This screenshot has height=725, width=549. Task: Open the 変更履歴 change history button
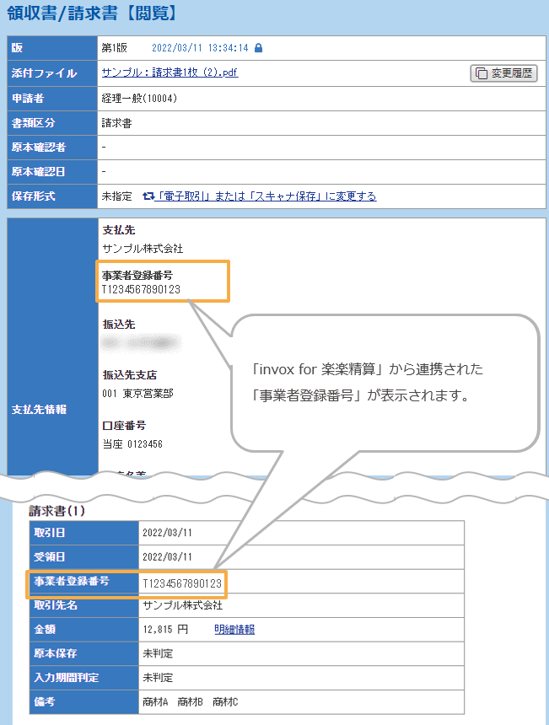(x=503, y=73)
